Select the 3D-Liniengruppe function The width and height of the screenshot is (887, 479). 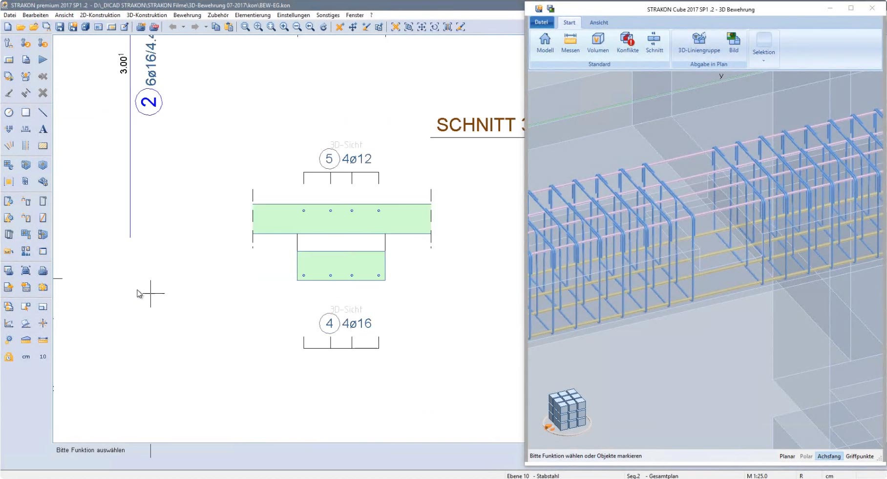point(698,43)
